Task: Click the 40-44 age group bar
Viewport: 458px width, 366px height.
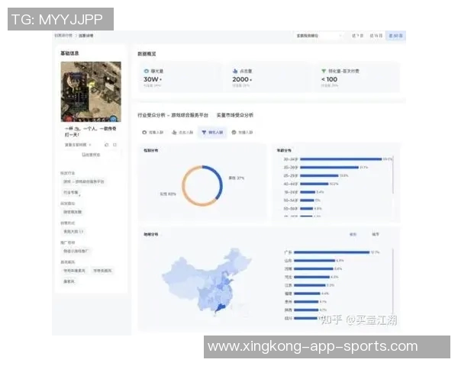Action: (314, 184)
